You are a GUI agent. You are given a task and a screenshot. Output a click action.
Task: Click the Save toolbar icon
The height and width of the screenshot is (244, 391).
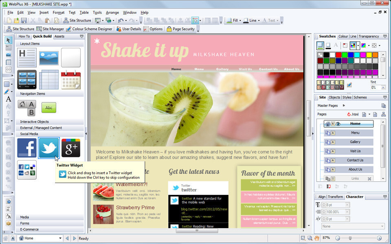click(x=24, y=20)
